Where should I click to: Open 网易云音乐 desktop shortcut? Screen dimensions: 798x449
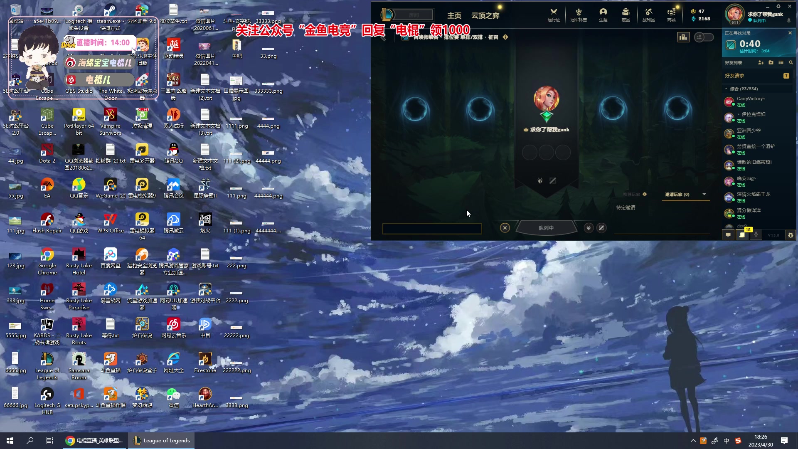(173, 328)
